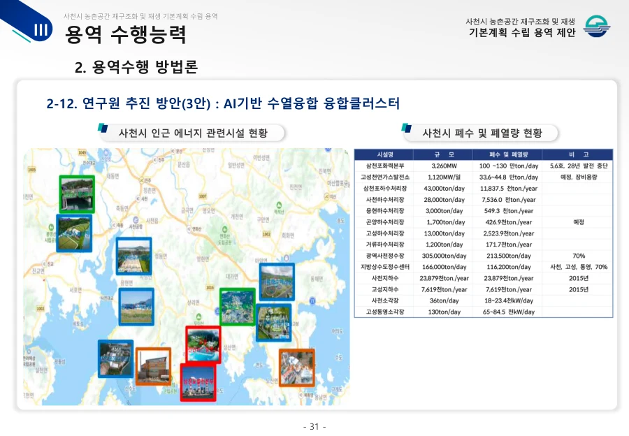The width and height of the screenshot is (629, 436).
Task: Select the 사천소각장 row name cell
Action: point(384,300)
